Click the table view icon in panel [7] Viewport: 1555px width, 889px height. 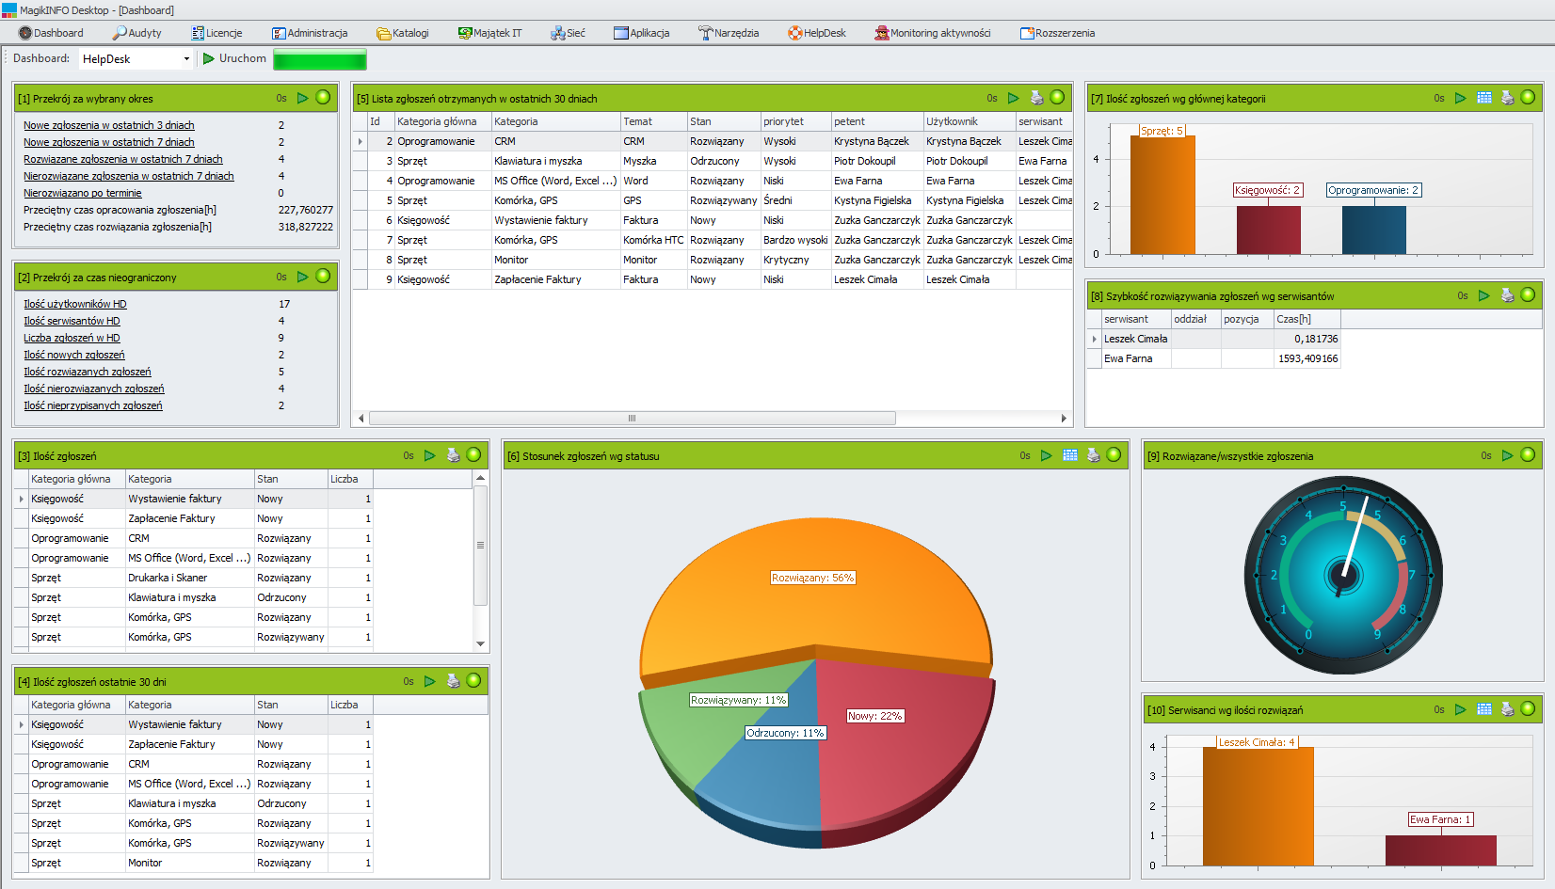[x=1484, y=98]
